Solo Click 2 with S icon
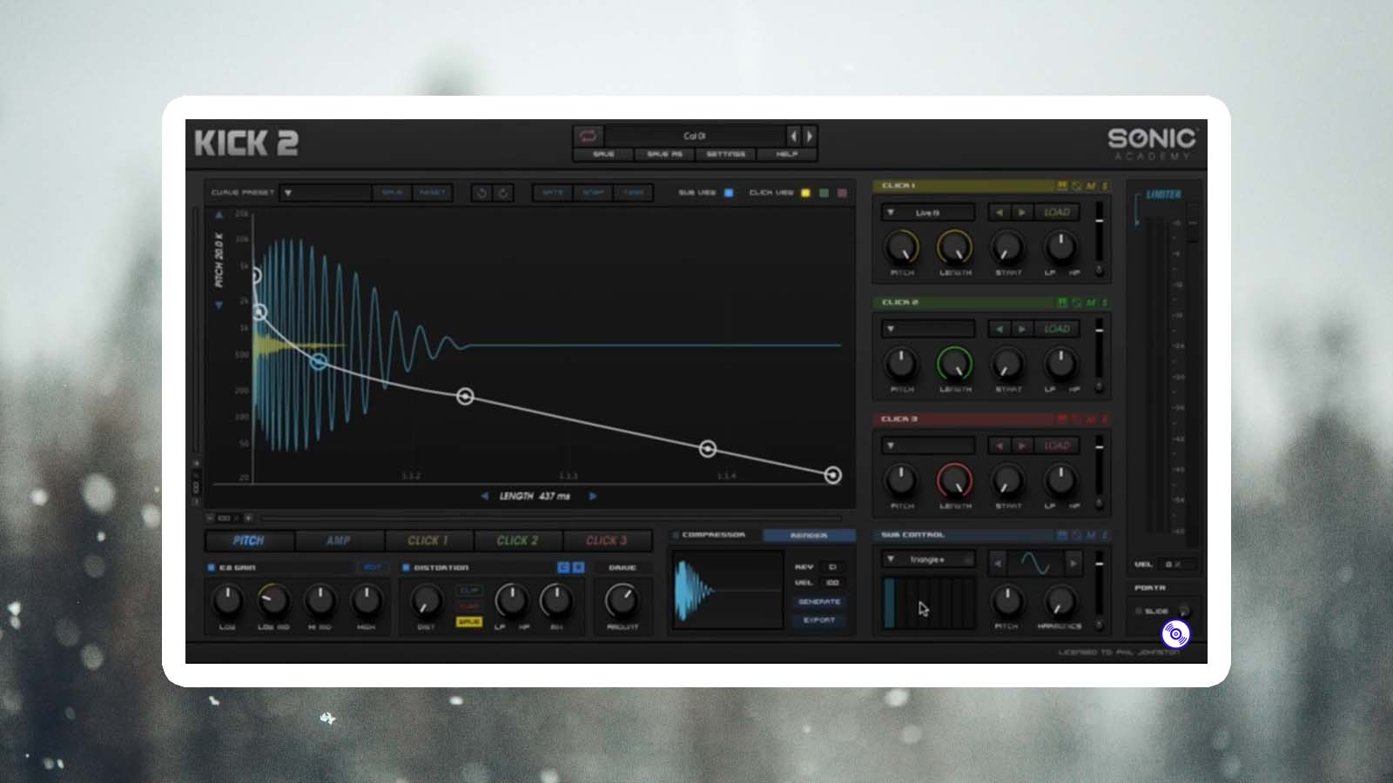The image size is (1393, 783). (1105, 303)
